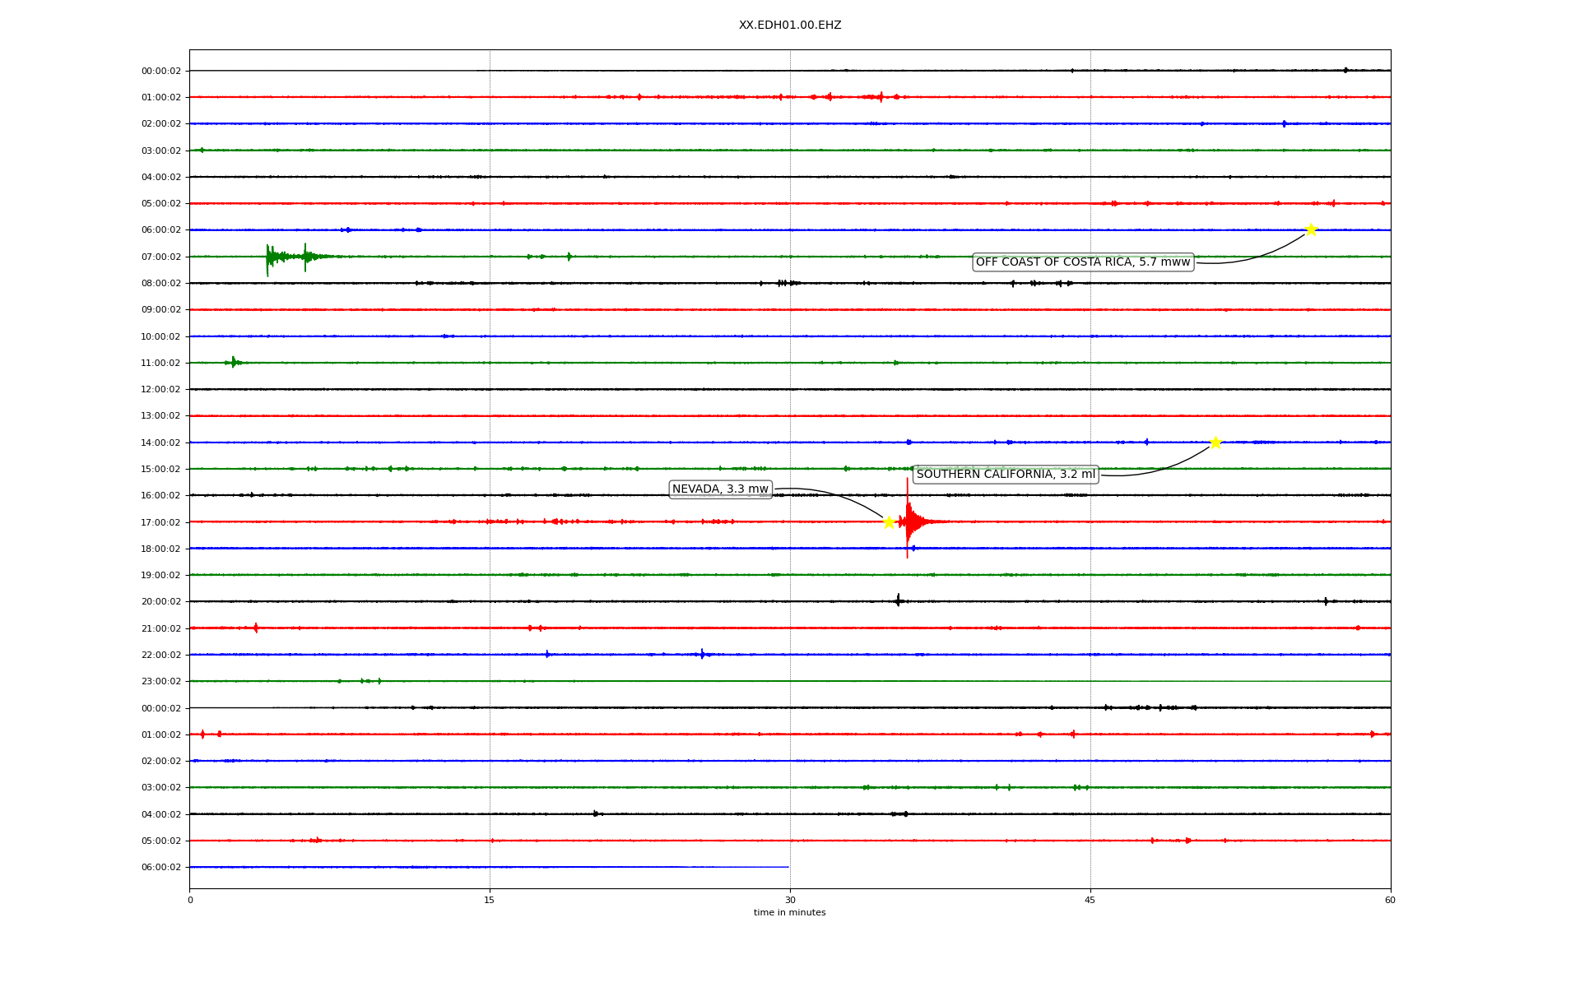
Task: Click the 30 tick on the x-axis
Action: 790,900
